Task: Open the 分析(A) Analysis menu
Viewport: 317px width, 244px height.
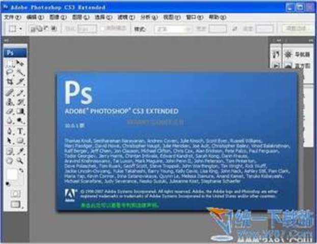Action: click(x=149, y=17)
